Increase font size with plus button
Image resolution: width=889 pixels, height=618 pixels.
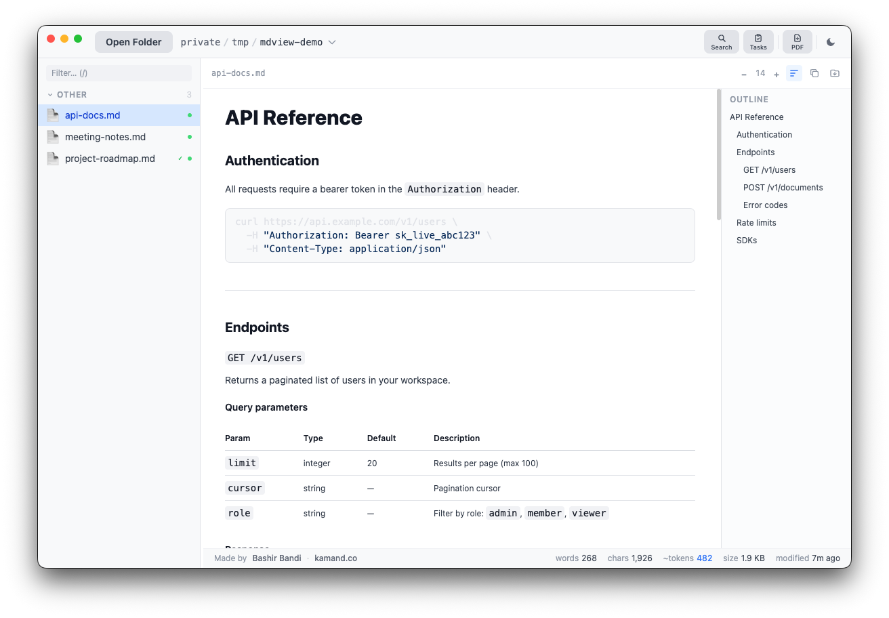click(777, 74)
